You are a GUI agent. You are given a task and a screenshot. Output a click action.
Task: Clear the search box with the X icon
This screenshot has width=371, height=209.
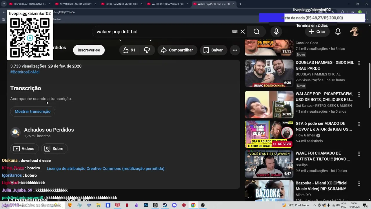[x=243, y=32]
